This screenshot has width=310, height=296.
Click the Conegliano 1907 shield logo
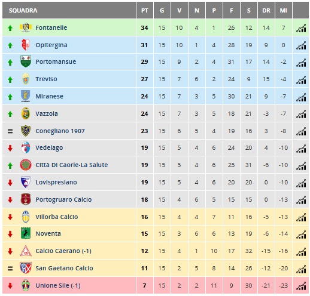[26, 131]
